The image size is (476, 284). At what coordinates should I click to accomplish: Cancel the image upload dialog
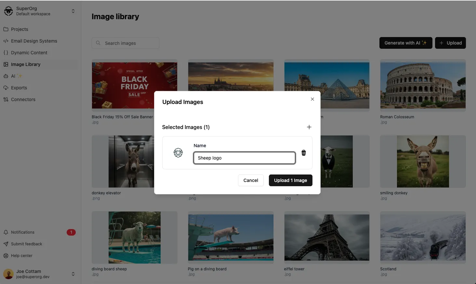pyautogui.click(x=250, y=180)
